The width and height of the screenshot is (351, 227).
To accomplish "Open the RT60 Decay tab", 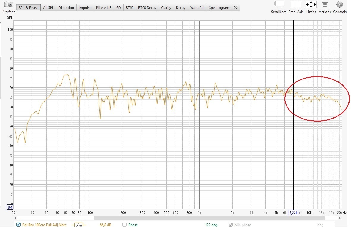I will (147, 8).
